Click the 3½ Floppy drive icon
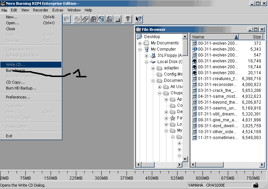Image resolution: width=268 pixels, height=189 pixels. click(x=153, y=55)
